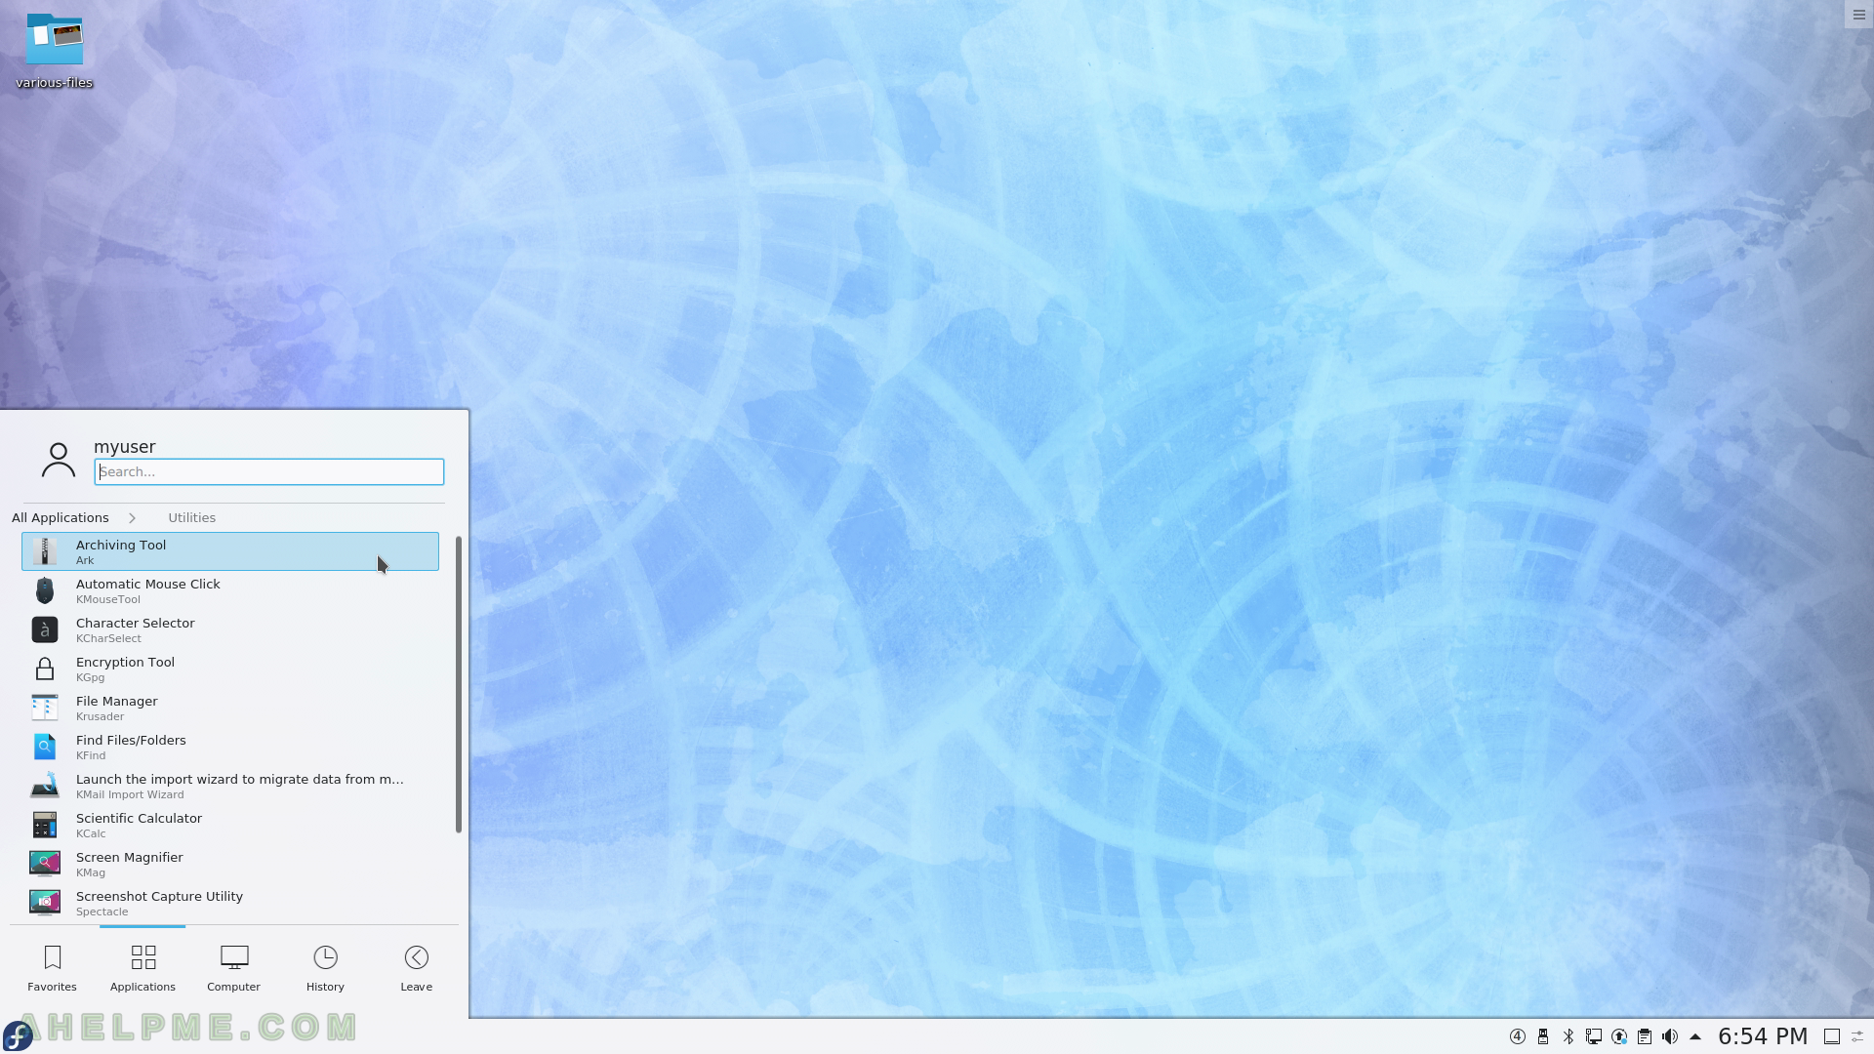Open the panel settings sliders icon
Screen dimensions: 1874x1054
[1857, 1036]
